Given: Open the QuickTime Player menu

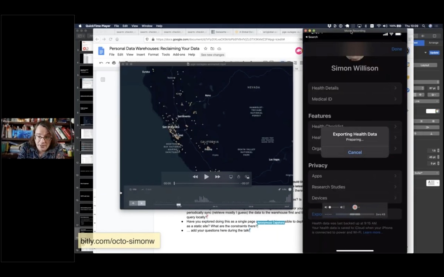Looking at the screenshot, I should coord(98,26).
